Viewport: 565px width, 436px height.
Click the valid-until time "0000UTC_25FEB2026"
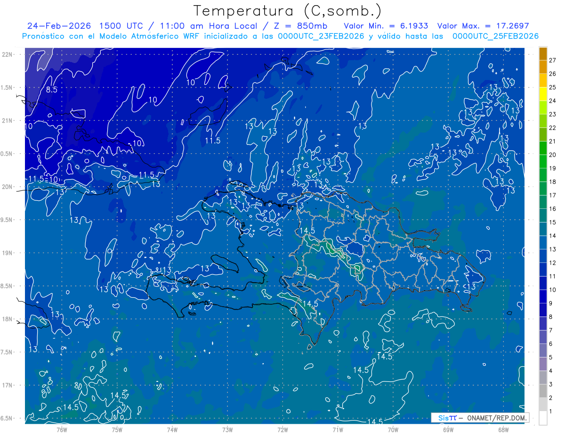point(495,36)
